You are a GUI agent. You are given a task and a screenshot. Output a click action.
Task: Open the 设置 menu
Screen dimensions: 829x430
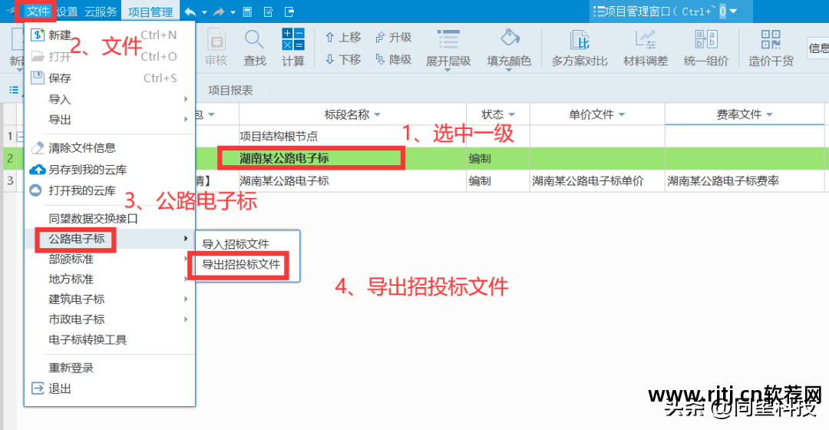(67, 12)
